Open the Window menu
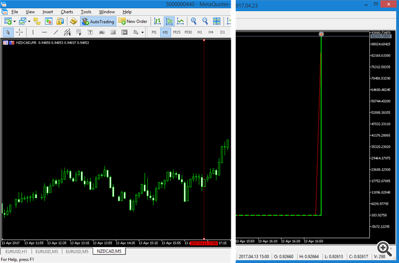 pos(107,12)
